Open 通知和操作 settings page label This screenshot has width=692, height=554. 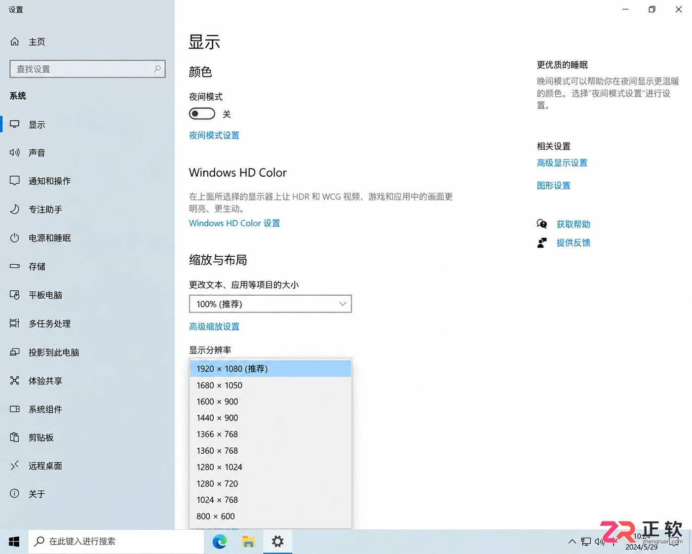click(49, 181)
